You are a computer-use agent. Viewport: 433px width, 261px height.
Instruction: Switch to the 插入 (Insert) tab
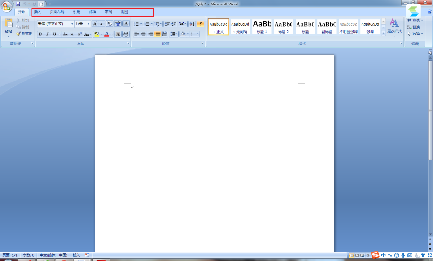pos(38,12)
